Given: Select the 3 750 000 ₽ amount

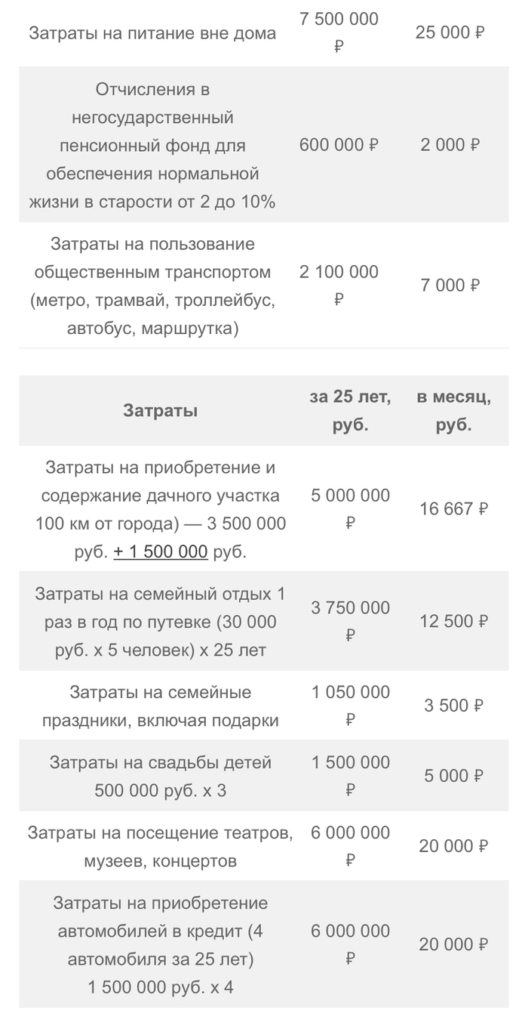Looking at the screenshot, I should point(350,622).
